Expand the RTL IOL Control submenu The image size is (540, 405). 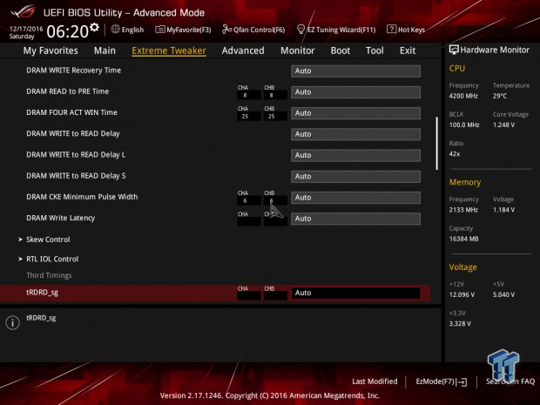pyautogui.click(x=52, y=259)
